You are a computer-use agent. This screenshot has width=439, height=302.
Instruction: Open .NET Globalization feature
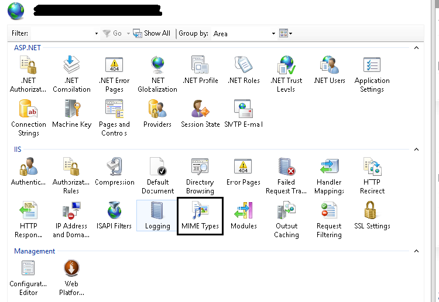(x=157, y=74)
